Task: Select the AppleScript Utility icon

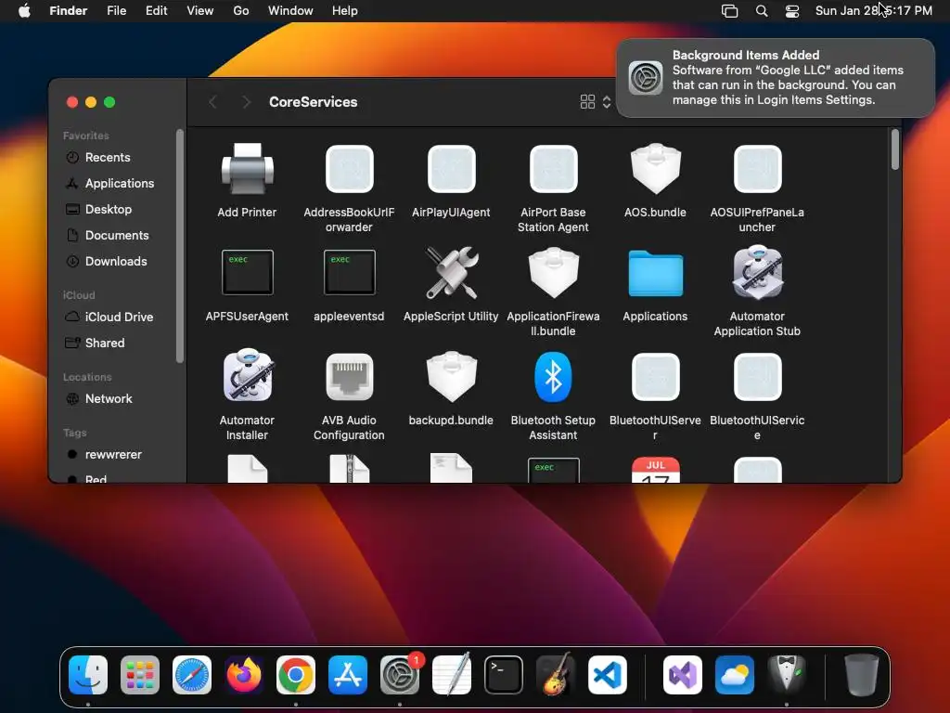Action: pyautogui.click(x=452, y=272)
